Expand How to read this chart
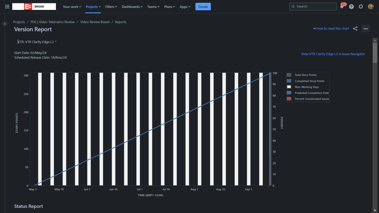 click(331, 28)
